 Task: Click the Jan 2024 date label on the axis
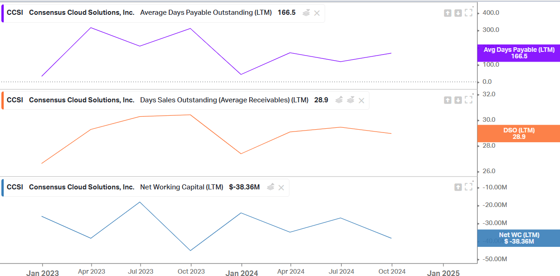(x=241, y=273)
